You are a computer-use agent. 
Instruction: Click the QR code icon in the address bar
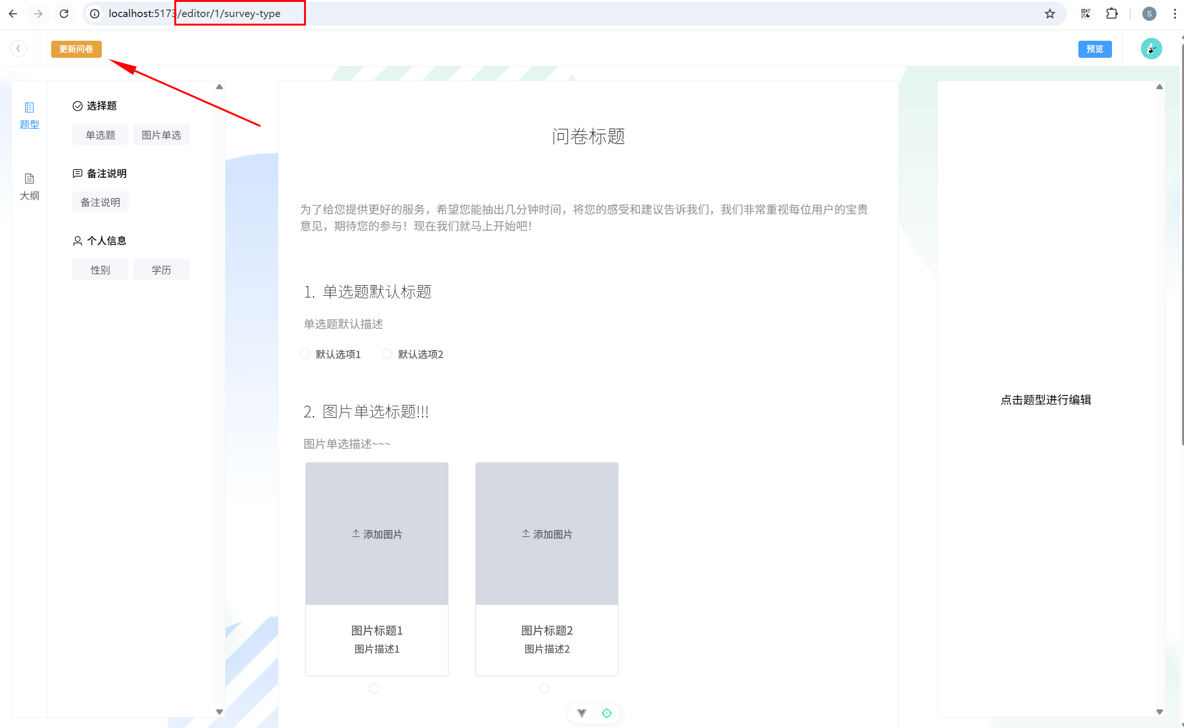click(1085, 13)
